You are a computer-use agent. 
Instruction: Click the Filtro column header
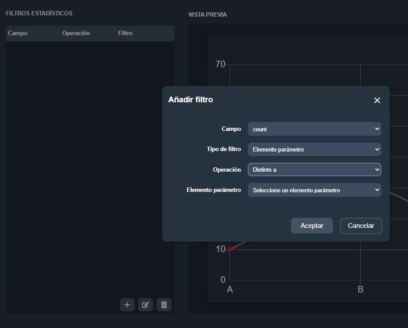125,33
